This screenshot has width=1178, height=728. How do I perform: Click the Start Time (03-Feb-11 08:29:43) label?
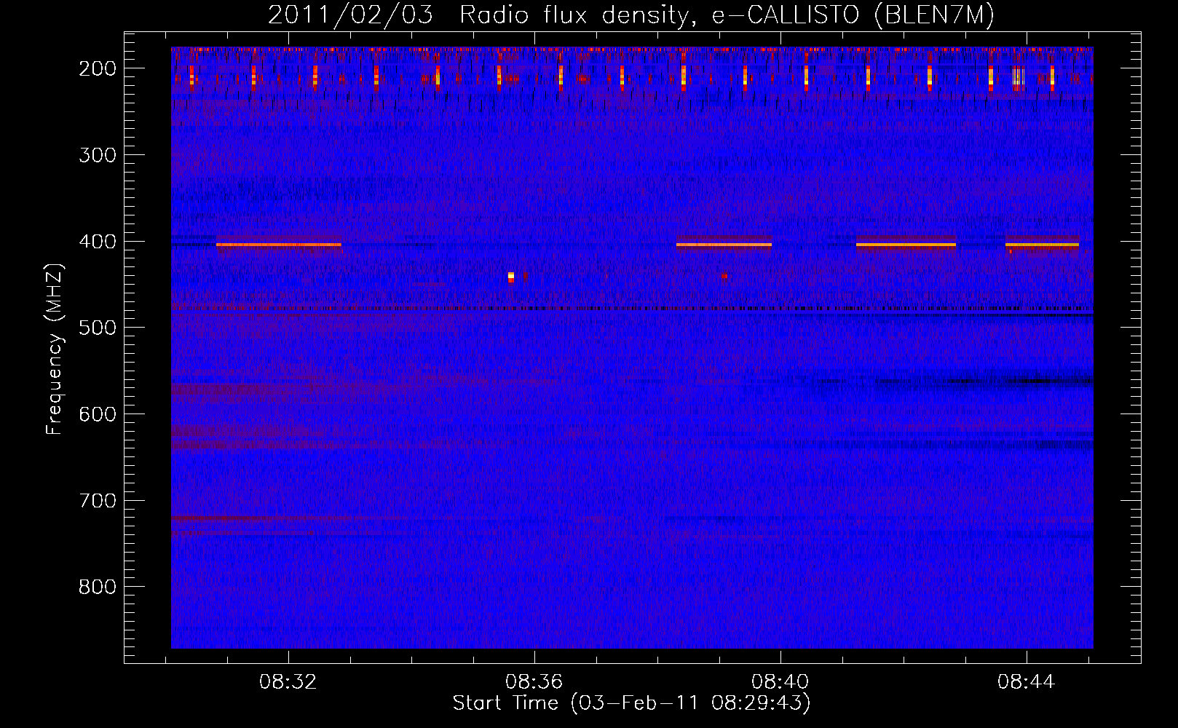631,703
